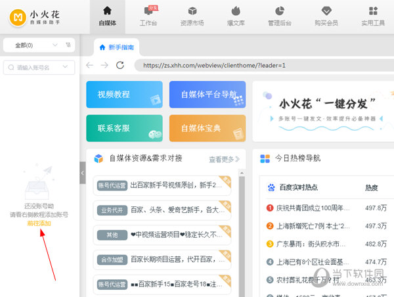
Task: Go forward with the right arrow
Action: tap(104, 66)
